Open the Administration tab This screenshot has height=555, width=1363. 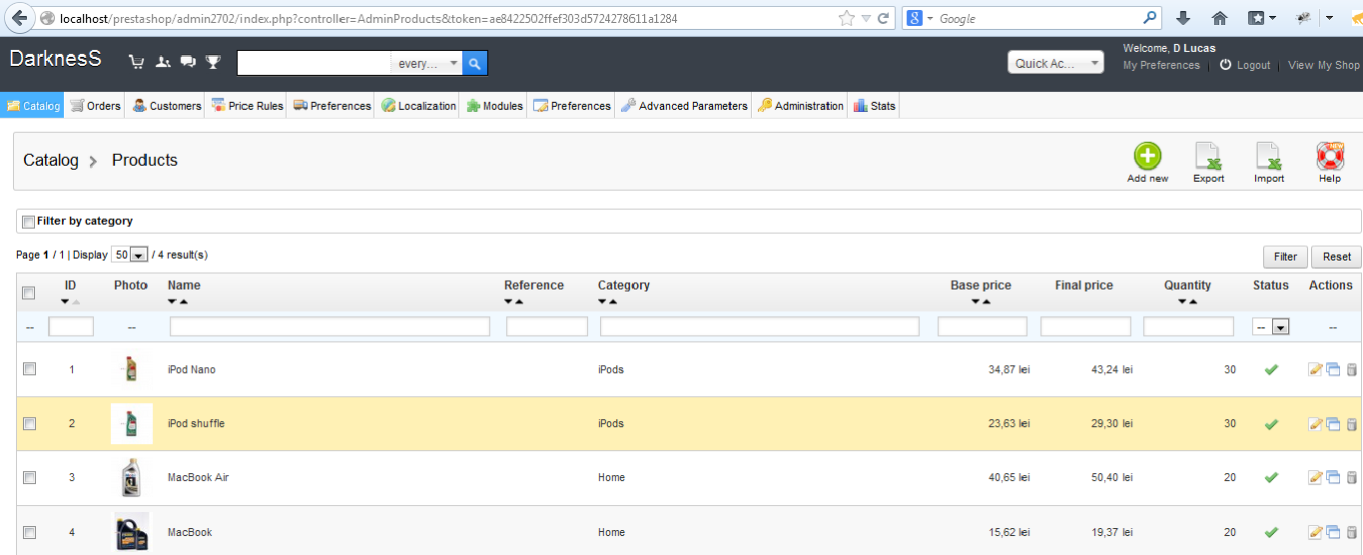coord(800,106)
